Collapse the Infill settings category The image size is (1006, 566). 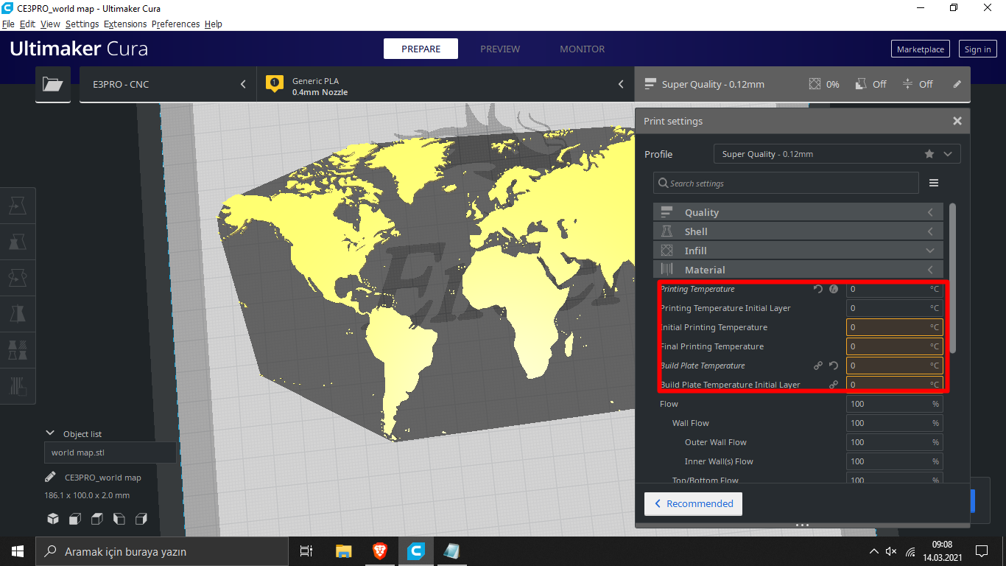pos(798,251)
